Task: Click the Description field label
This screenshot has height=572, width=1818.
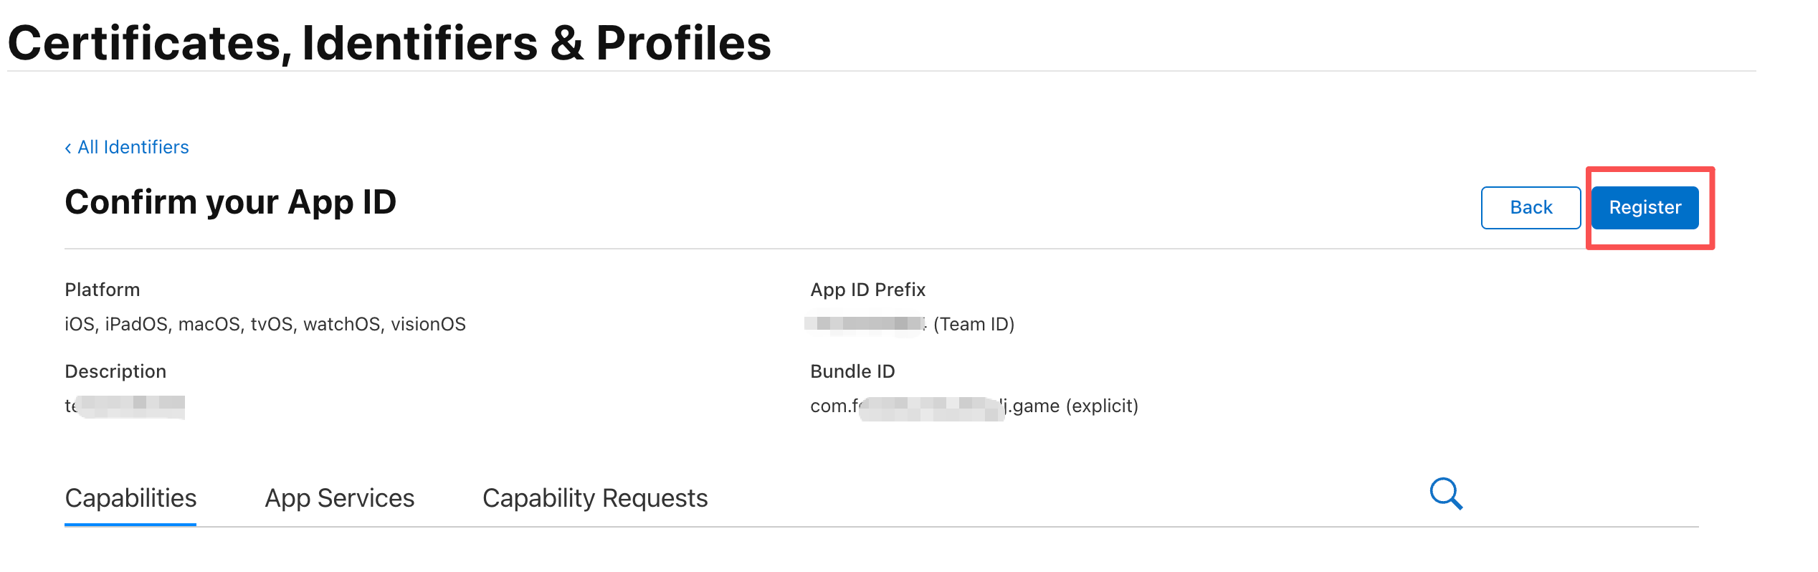Action: coord(115,371)
